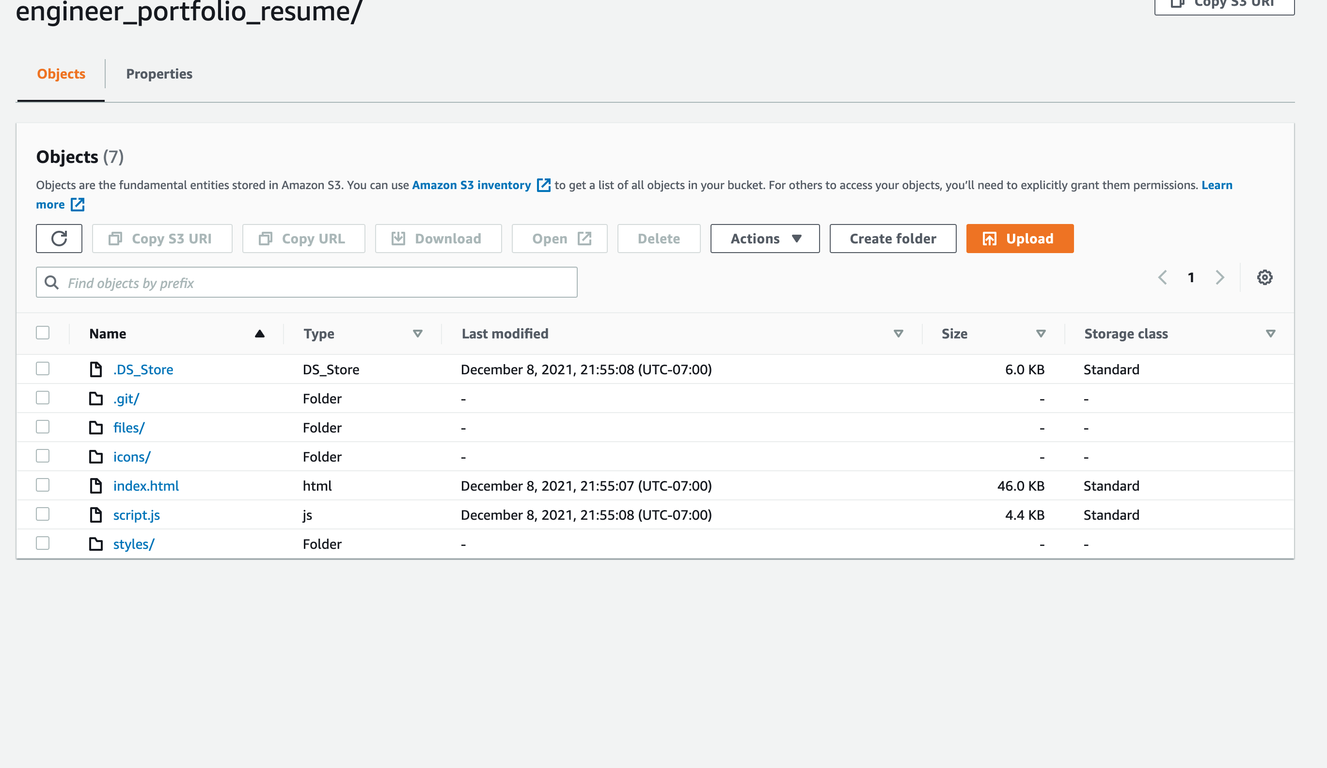Check the .git/ folder checkbox

point(43,398)
